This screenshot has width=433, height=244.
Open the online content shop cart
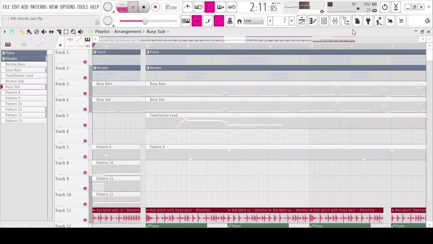click(401, 21)
